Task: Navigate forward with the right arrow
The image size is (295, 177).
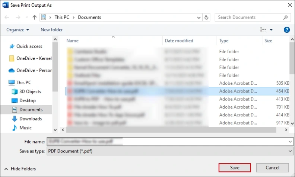Action: click(x=18, y=17)
